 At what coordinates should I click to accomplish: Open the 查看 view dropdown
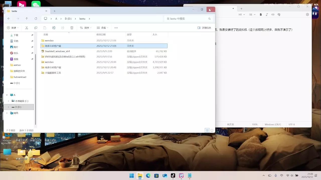point(103,28)
